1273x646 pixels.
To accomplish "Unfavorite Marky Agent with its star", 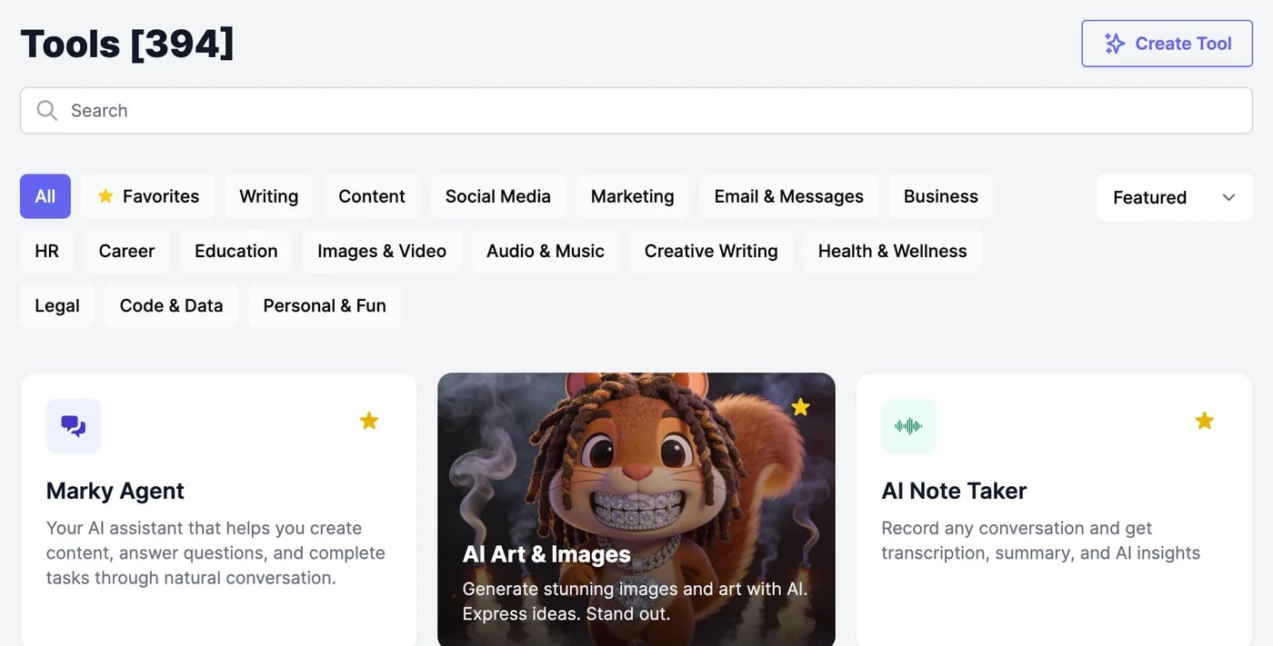I will pyautogui.click(x=368, y=421).
